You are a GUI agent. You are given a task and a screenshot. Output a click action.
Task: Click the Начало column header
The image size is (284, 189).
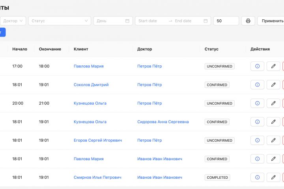[20, 49]
